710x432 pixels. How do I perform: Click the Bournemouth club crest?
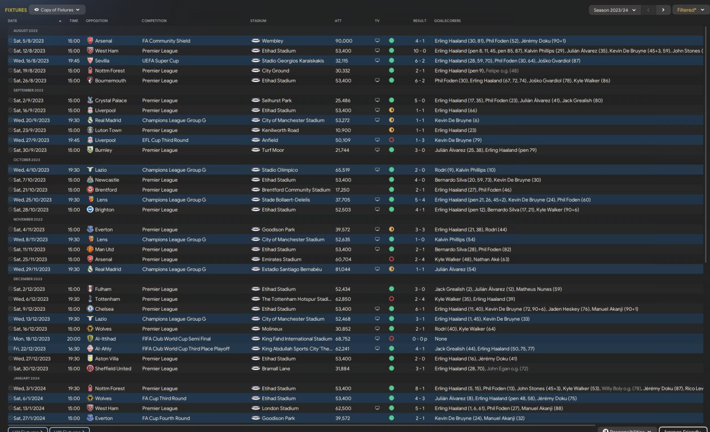[x=90, y=81]
